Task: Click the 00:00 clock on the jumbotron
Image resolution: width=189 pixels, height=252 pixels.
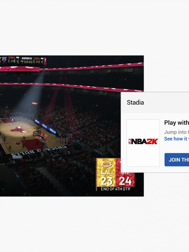Action: (x=28, y=62)
